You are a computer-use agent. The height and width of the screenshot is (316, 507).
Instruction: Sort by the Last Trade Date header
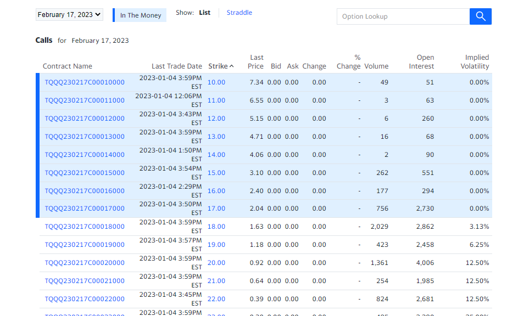coord(177,66)
